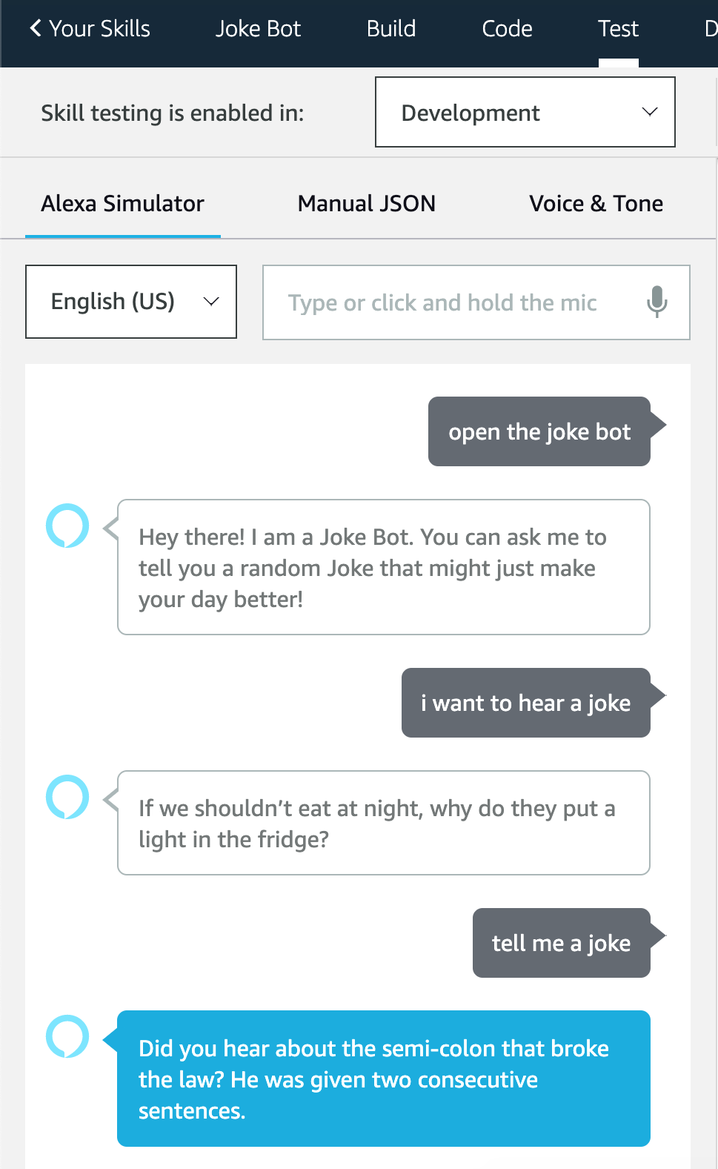Click the Alexa avatar next to the fridge joke

(x=67, y=798)
